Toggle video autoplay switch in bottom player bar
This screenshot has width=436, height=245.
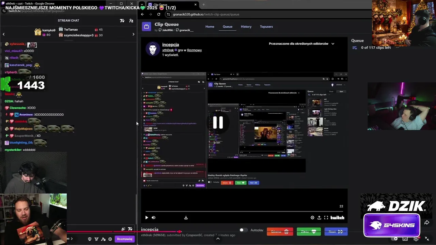(x=394, y=239)
